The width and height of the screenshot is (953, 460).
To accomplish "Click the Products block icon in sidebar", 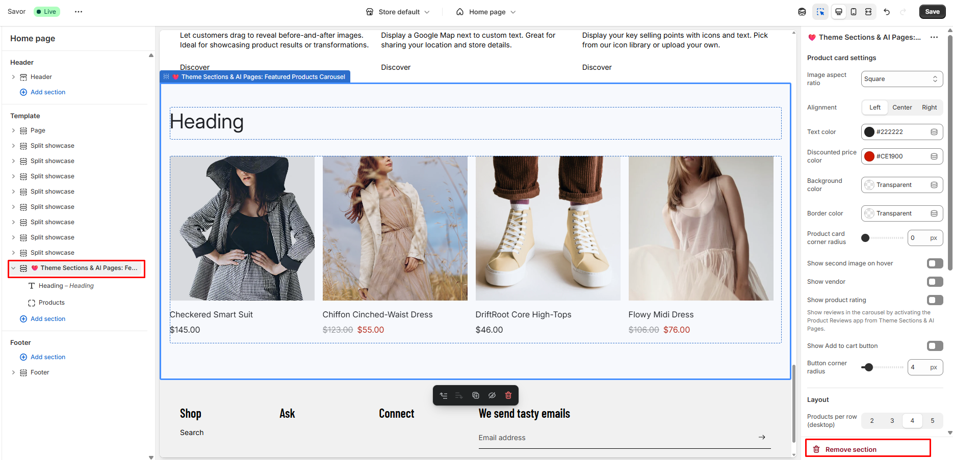I will point(32,303).
